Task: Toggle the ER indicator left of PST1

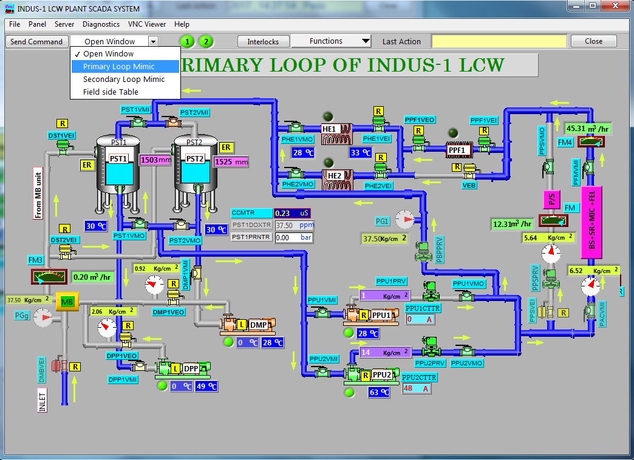Action: tap(87, 164)
